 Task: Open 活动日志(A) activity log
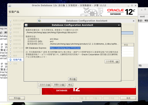pos(45,85)
